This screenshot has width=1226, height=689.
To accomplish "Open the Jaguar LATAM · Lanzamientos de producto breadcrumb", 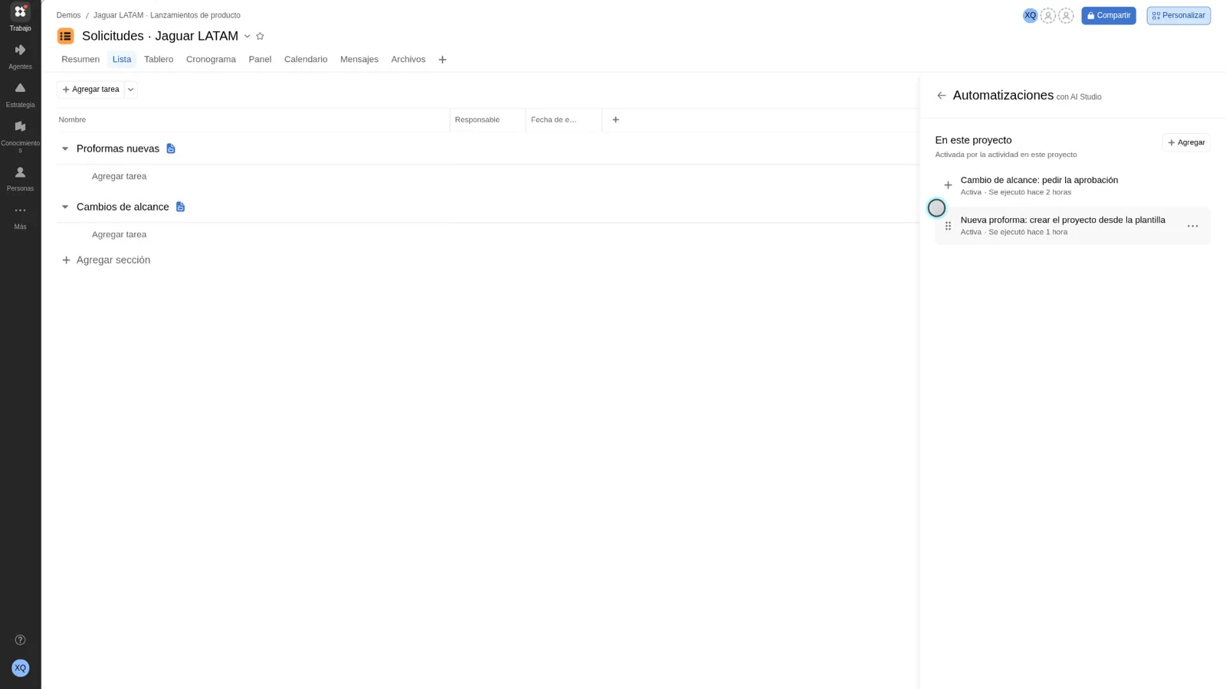I will (167, 15).
